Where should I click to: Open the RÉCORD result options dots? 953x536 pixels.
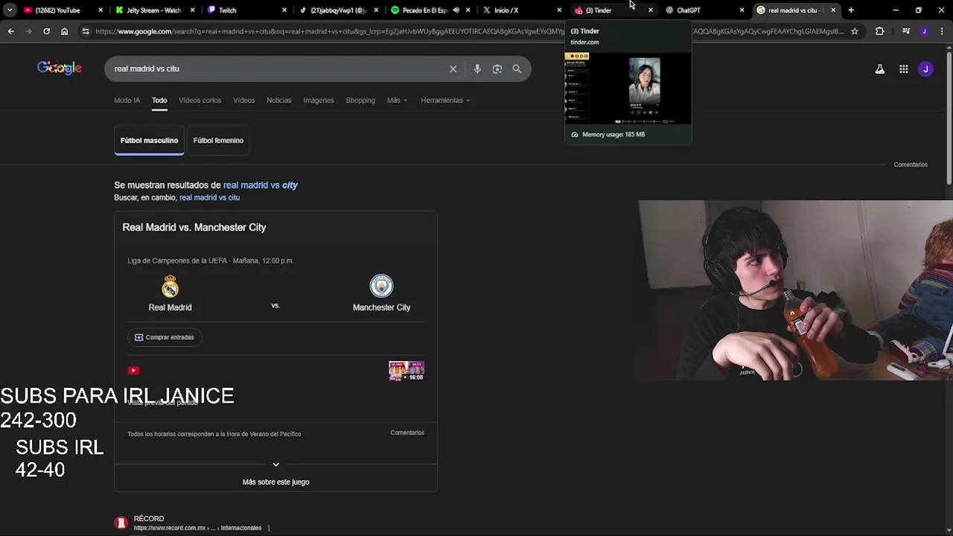coord(269,528)
